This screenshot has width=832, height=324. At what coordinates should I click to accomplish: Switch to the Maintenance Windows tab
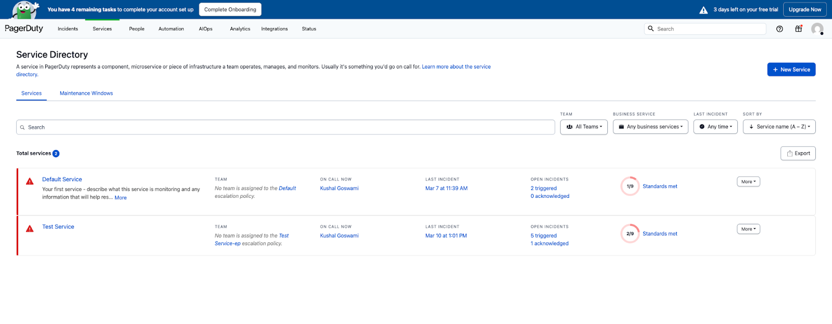point(86,93)
